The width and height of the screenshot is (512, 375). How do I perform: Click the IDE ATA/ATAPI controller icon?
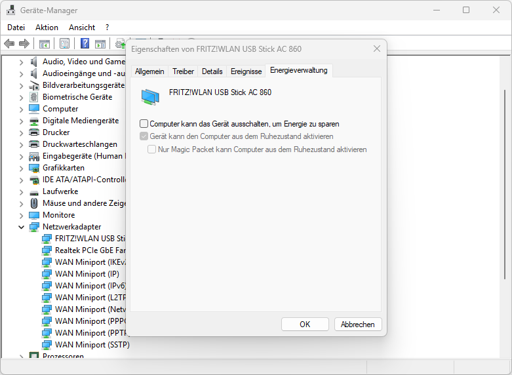[34, 180]
